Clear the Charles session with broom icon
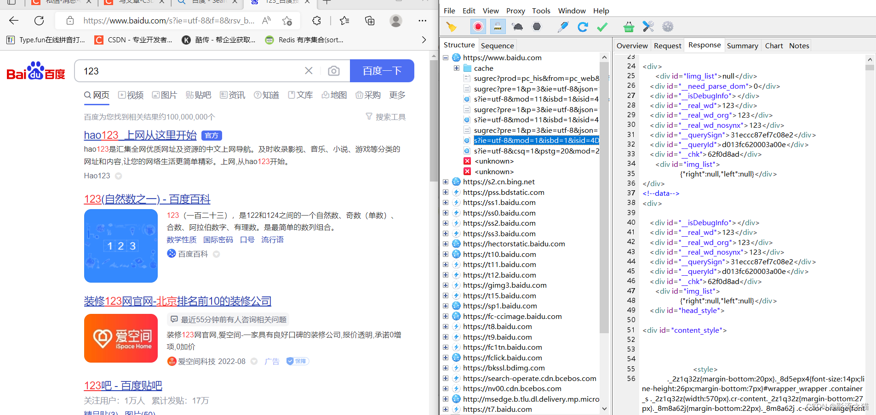The width and height of the screenshot is (876, 415). tap(452, 27)
